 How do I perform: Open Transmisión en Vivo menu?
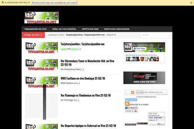pyautogui.click(x=36, y=29)
